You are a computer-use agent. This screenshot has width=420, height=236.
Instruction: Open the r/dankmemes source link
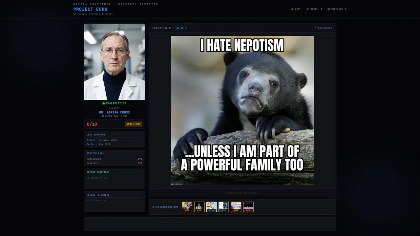(323, 28)
